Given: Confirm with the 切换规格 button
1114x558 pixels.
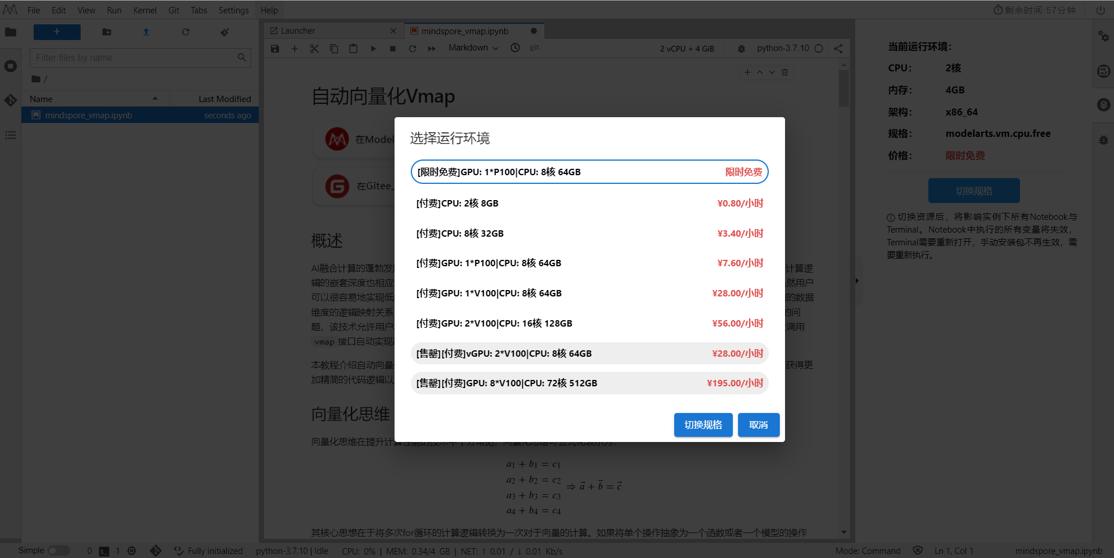Looking at the screenshot, I should [703, 425].
